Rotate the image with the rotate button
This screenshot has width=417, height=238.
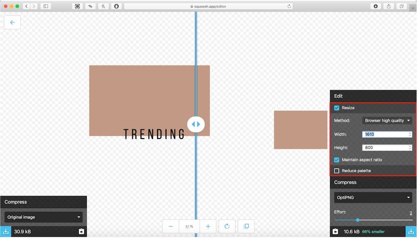tap(227, 226)
